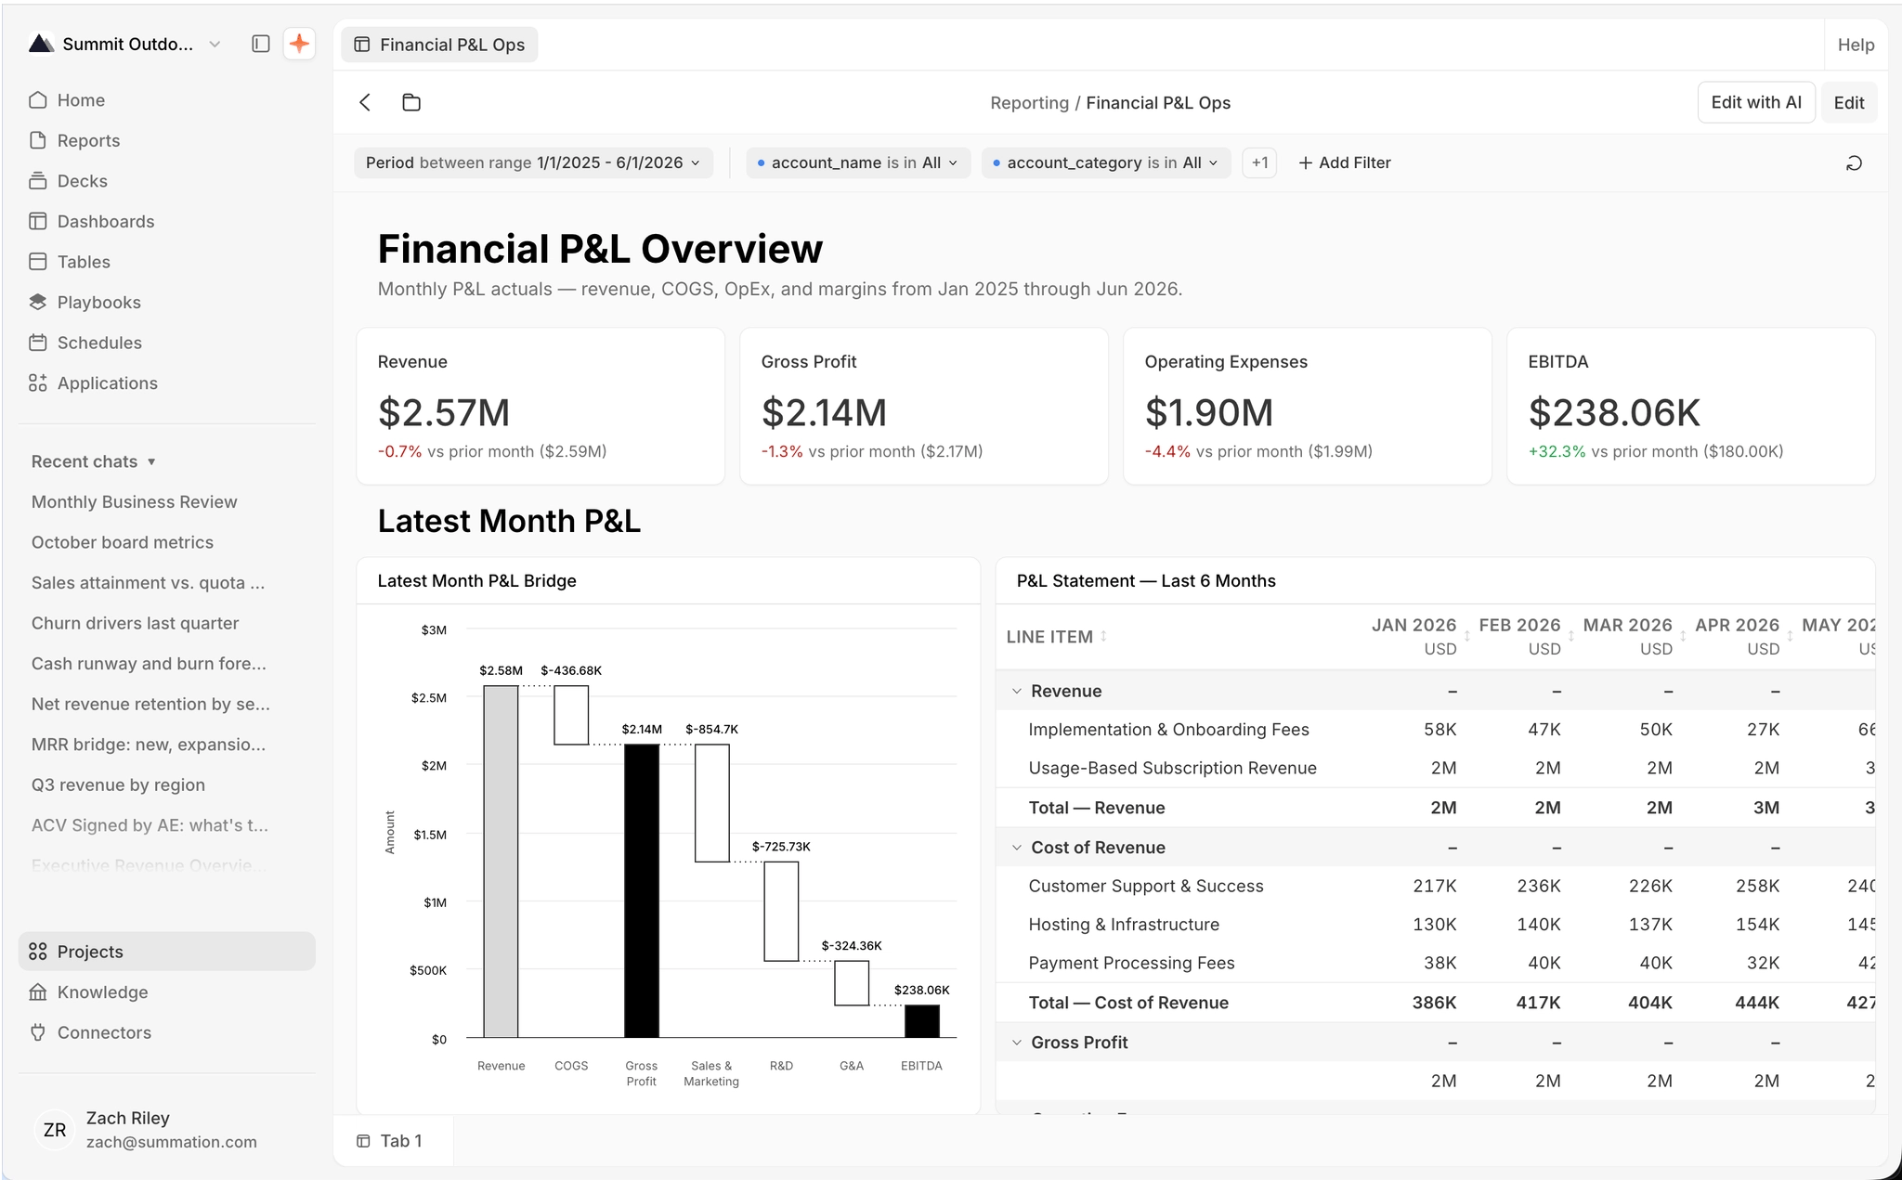Open the account_category filter dropdown
The width and height of the screenshot is (1902, 1180).
click(x=1106, y=162)
